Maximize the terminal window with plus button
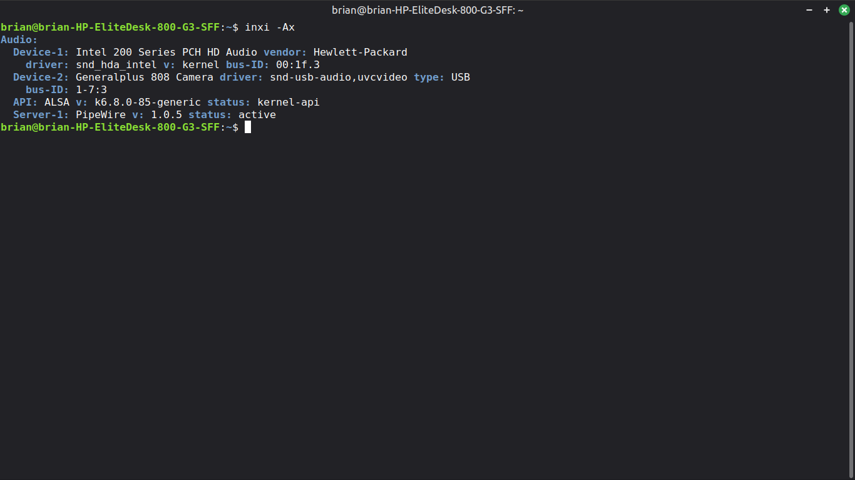855x480 pixels. click(x=827, y=10)
